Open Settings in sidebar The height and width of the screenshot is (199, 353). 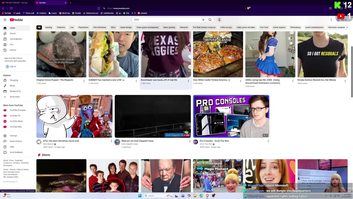(16, 136)
